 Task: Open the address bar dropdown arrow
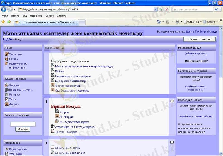click(x=156, y=9)
